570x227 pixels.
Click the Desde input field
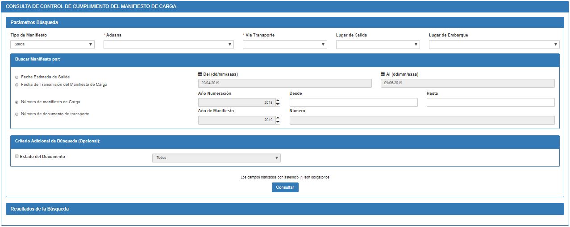pos(353,102)
